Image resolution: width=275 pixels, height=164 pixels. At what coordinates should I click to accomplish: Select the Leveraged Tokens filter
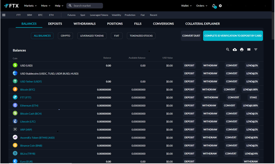point(92,36)
